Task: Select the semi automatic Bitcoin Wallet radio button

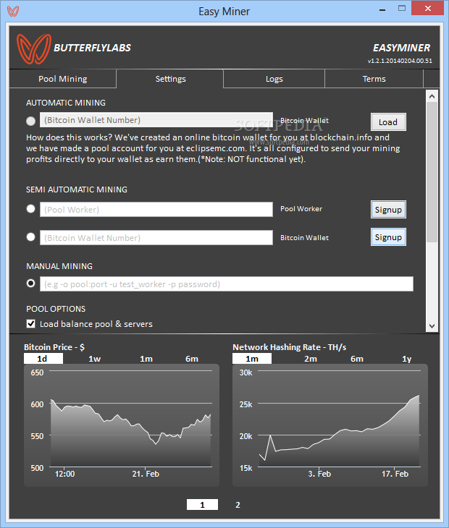Action: click(30, 237)
